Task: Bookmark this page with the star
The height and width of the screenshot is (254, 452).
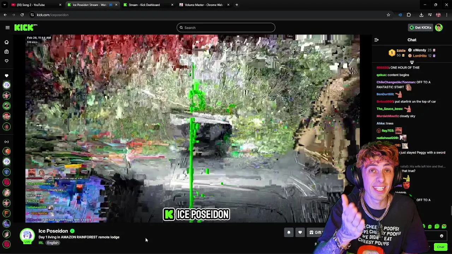Action: coord(388,15)
